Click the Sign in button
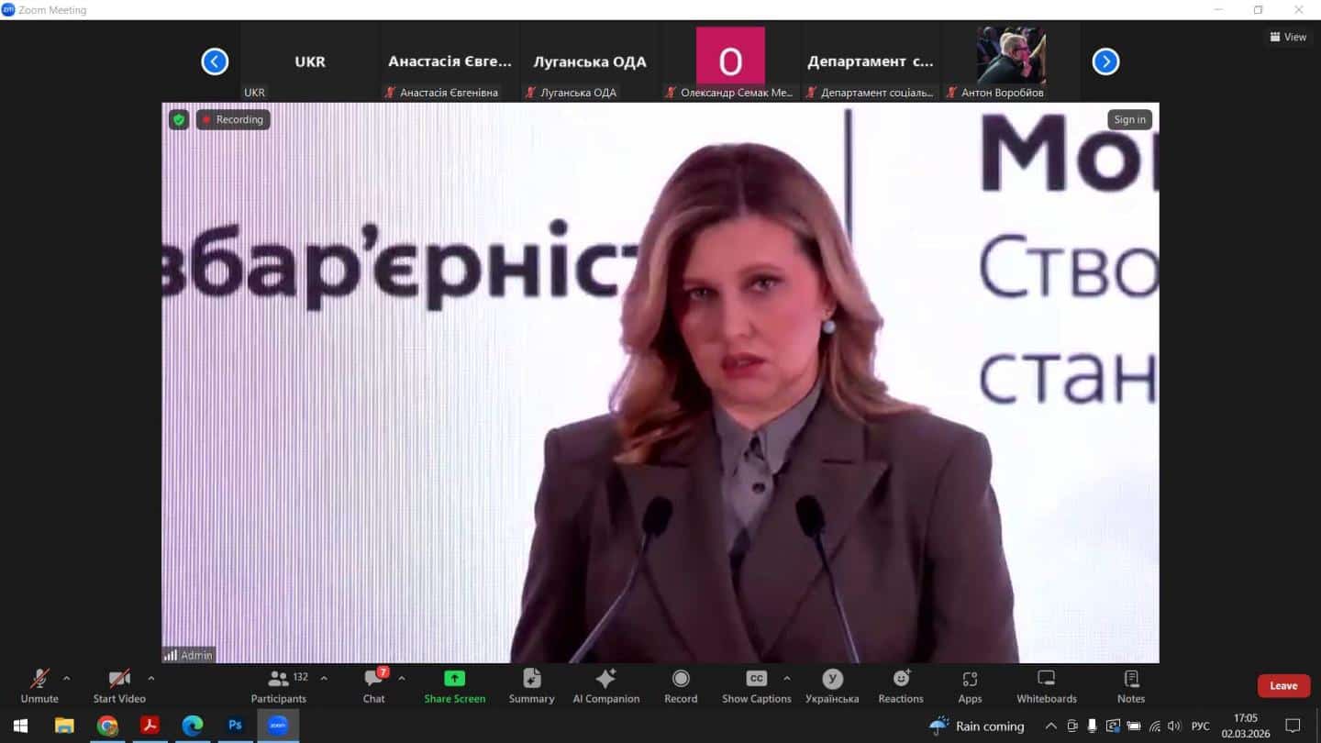 click(1129, 119)
